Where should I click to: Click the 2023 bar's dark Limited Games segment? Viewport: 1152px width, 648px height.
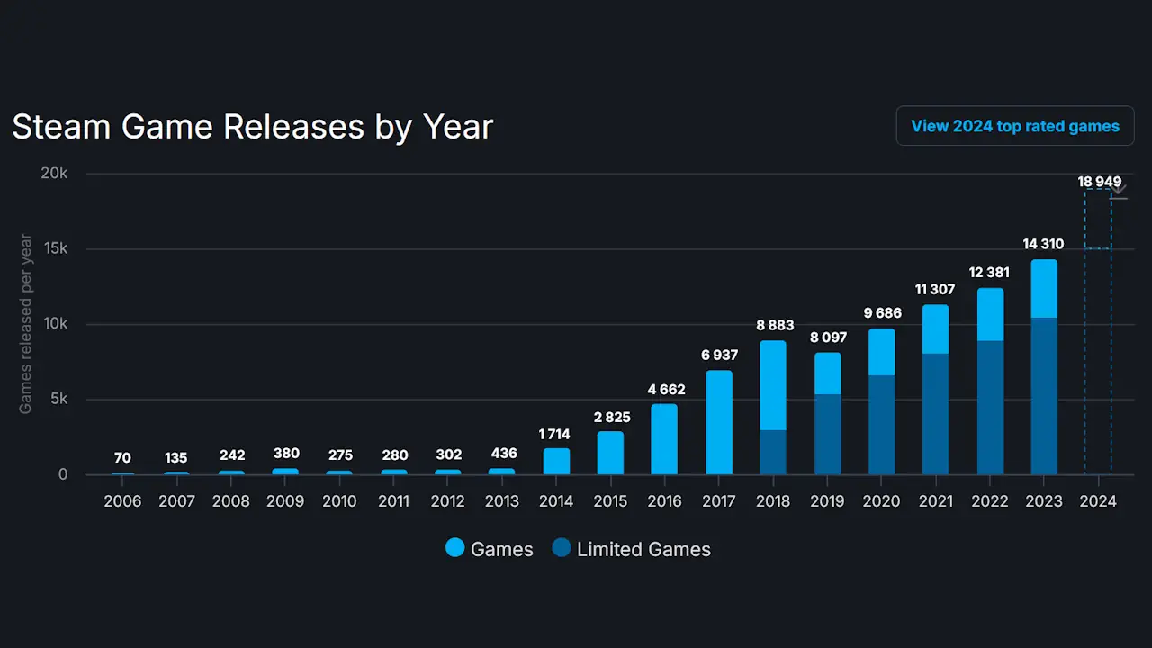[1043, 396]
